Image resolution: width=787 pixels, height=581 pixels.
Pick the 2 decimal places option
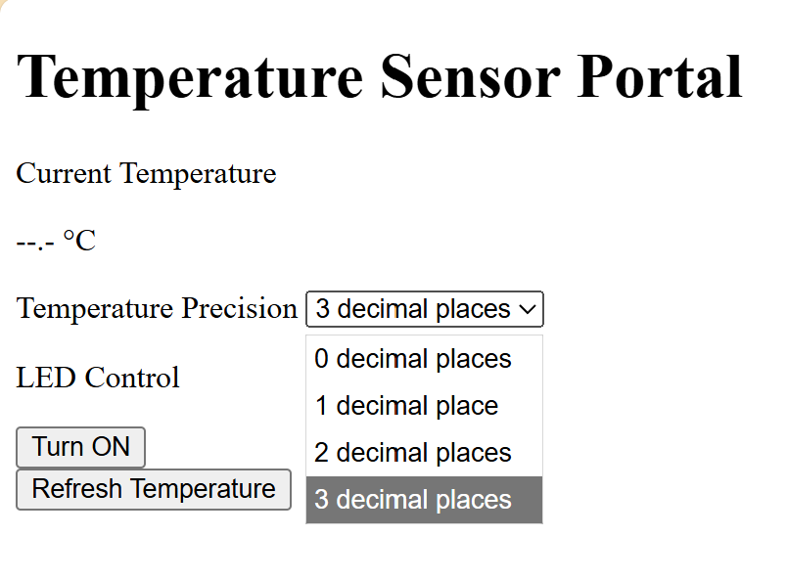413,453
